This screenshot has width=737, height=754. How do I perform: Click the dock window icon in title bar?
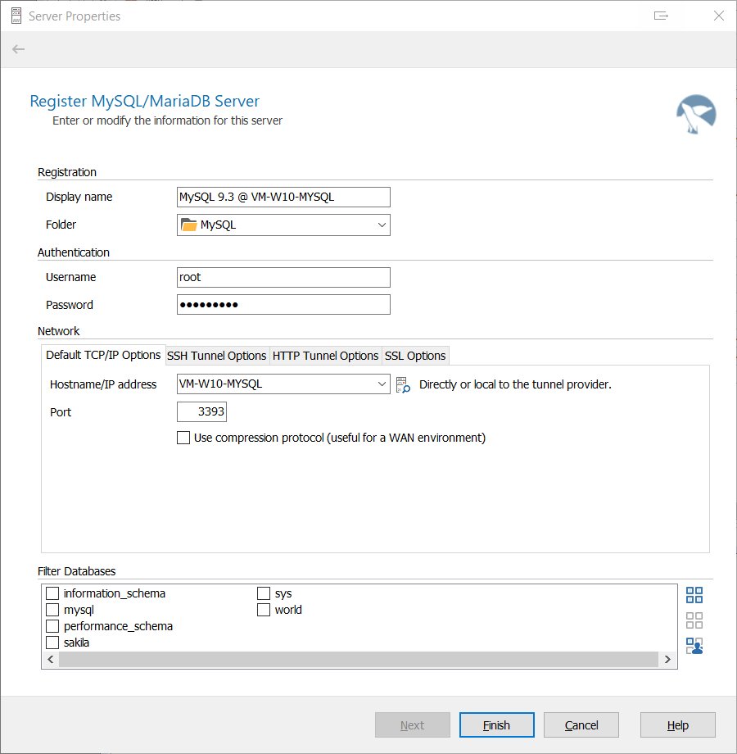point(662,16)
